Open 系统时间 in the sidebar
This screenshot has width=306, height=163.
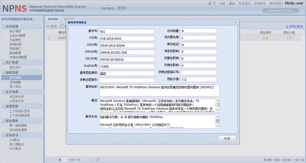pyautogui.click(x=15, y=44)
